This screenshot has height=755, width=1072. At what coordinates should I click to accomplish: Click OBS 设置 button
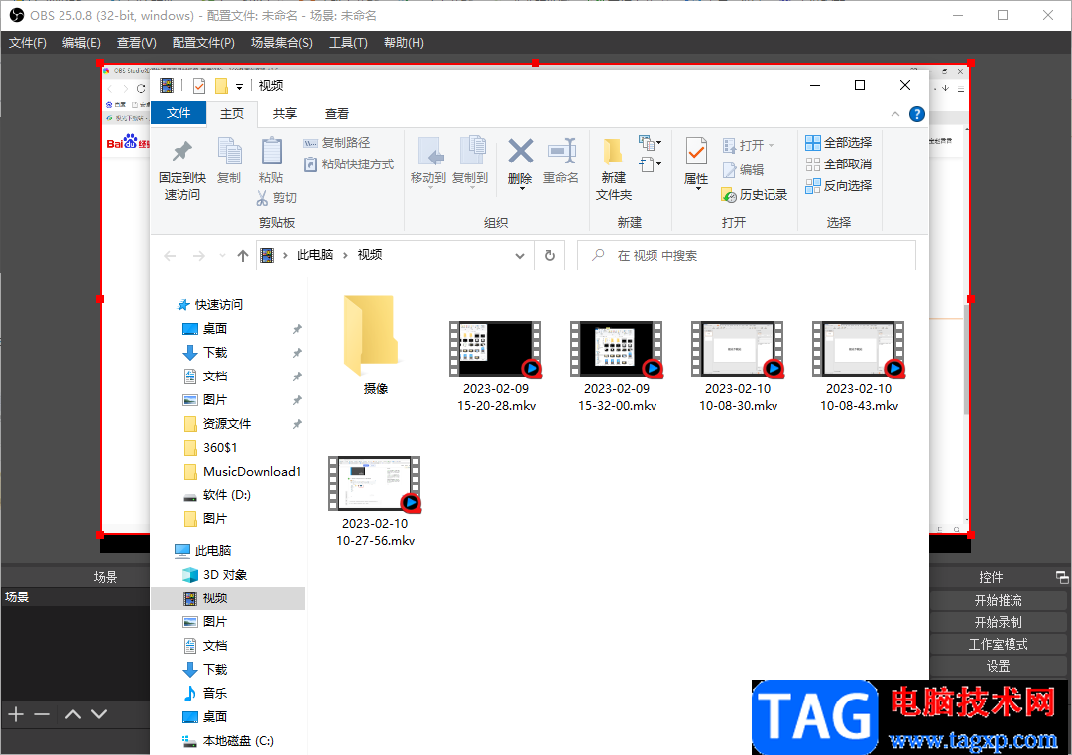[x=999, y=666]
